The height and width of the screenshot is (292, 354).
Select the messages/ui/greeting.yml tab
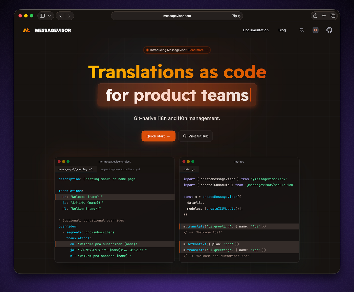[x=76, y=169]
